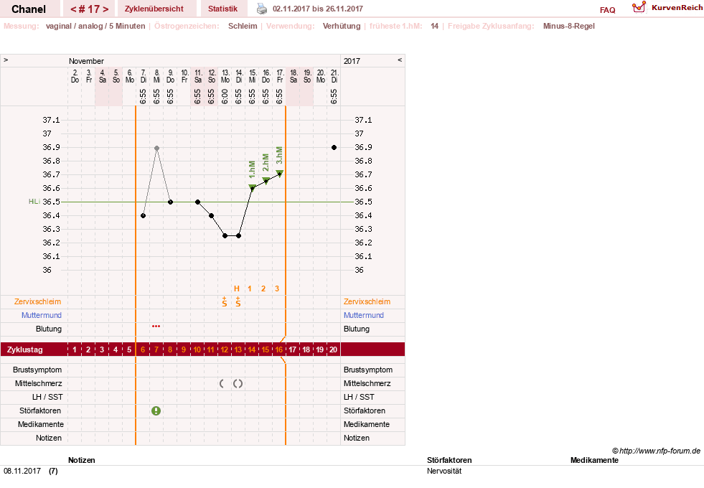The height and width of the screenshot is (488, 704).
Task: Select the 36.4 temperature point on 7 Nov
Action: (x=144, y=215)
